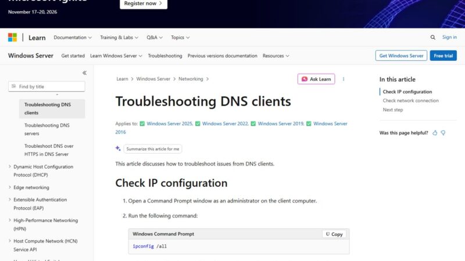Click the thumbs up feedback icon
This screenshot has height=261, width=465.
tap(435, 133)
